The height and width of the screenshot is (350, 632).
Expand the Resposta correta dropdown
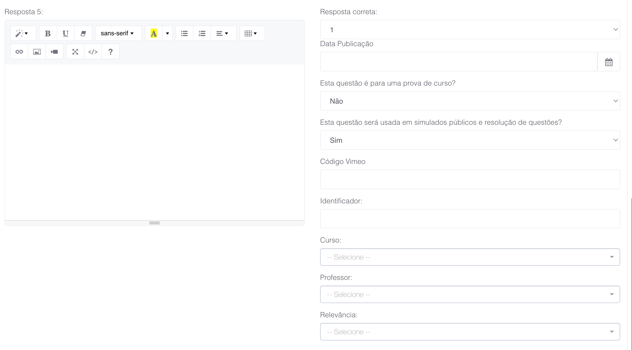coord(470,30)
